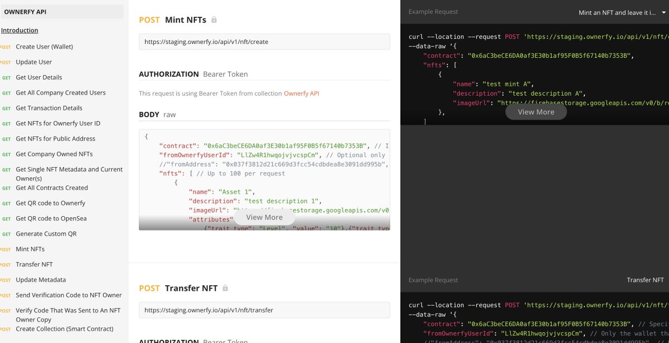Click the BODY raw heading
Viewport: 669px width, 343px height.
pyautogui.click(x=157, y=115)
